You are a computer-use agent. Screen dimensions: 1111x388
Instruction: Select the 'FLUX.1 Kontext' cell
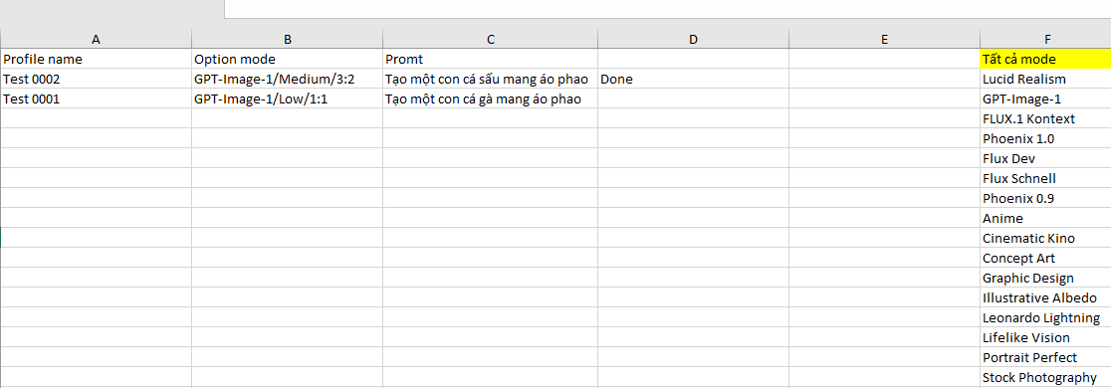[1046, 119]
